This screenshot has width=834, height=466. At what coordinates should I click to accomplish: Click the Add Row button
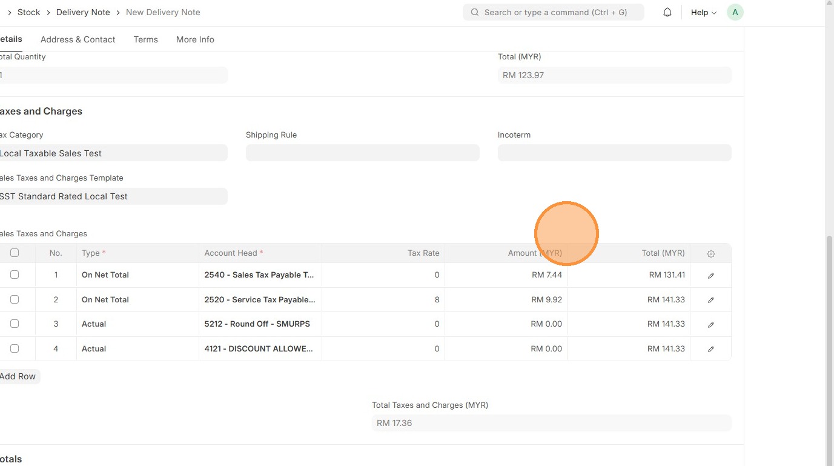pos(18,376)
